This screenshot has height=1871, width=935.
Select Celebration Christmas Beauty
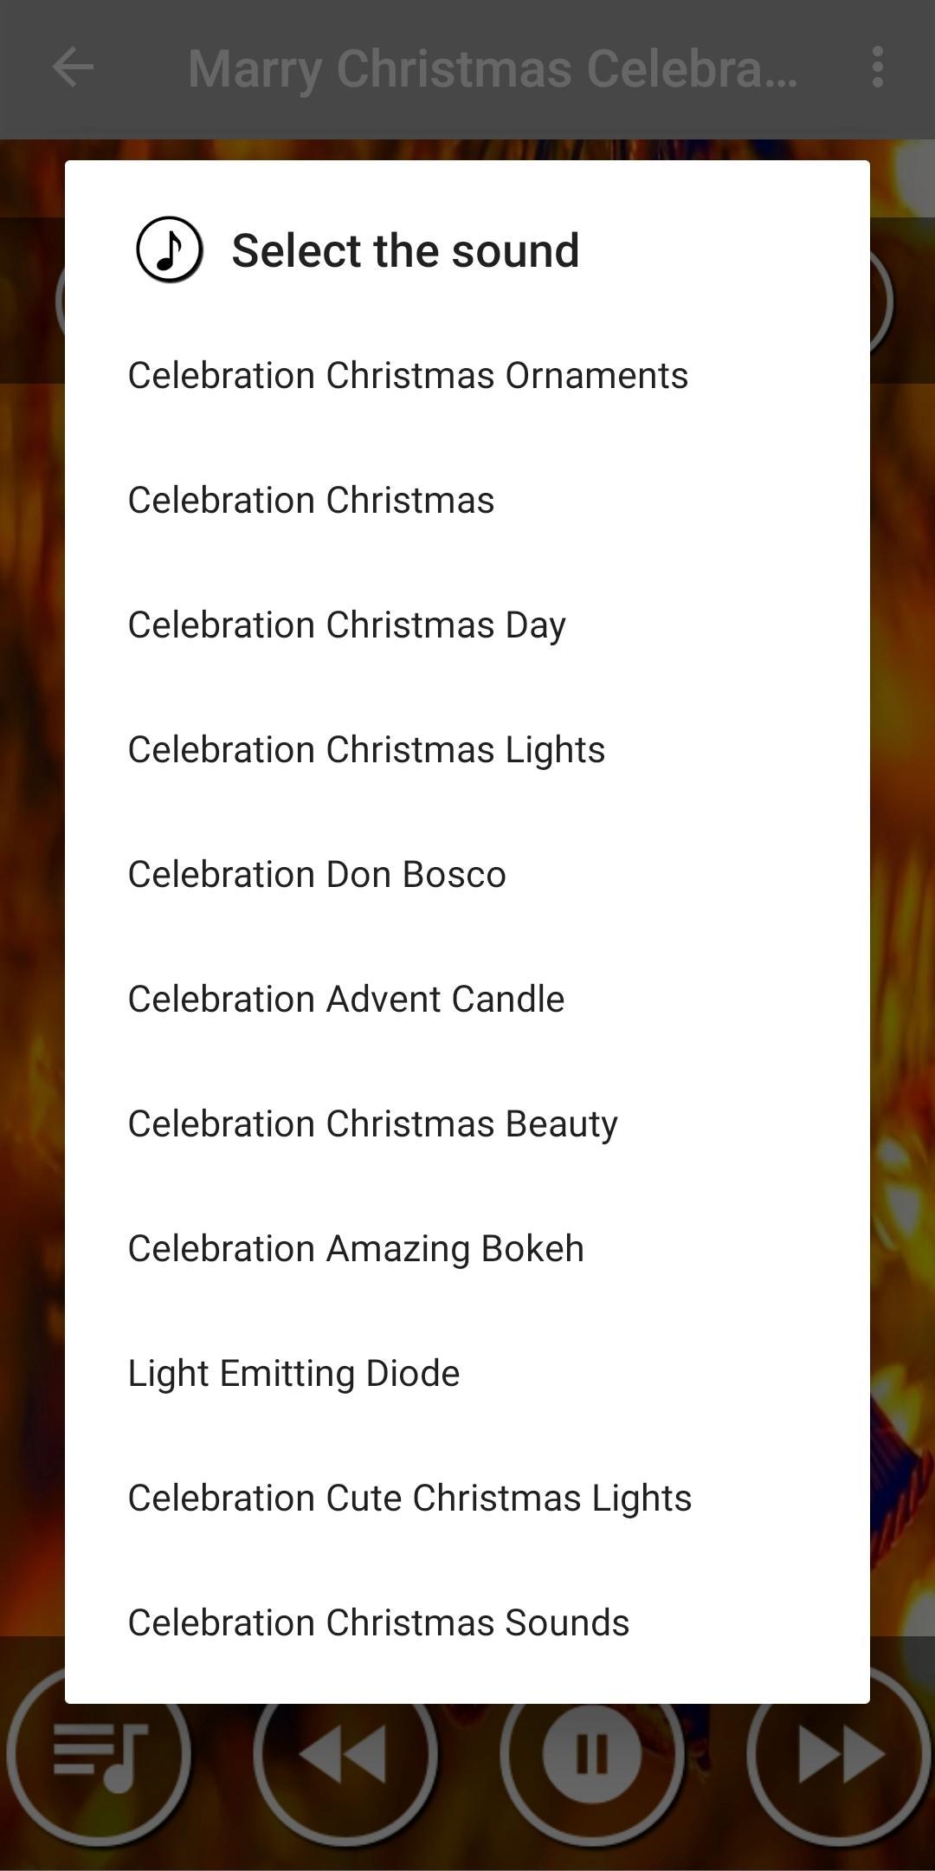[467, 1124]
